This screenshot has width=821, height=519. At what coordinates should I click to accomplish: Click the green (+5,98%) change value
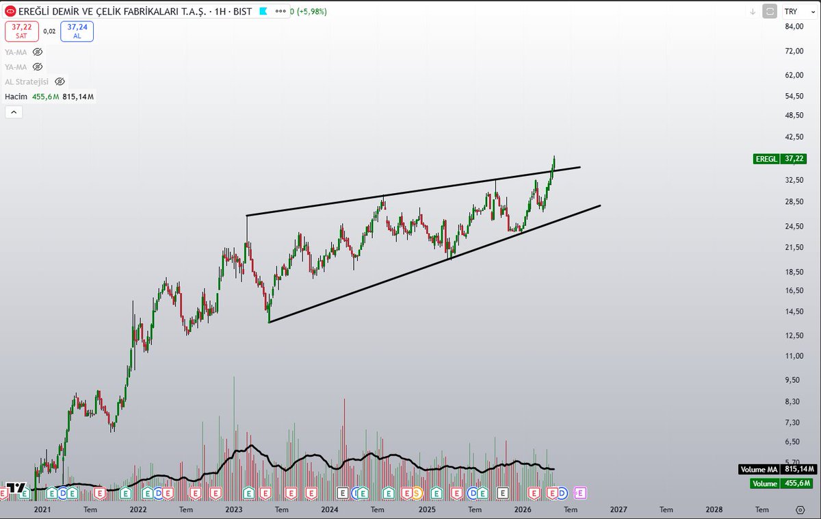[313, 12]
